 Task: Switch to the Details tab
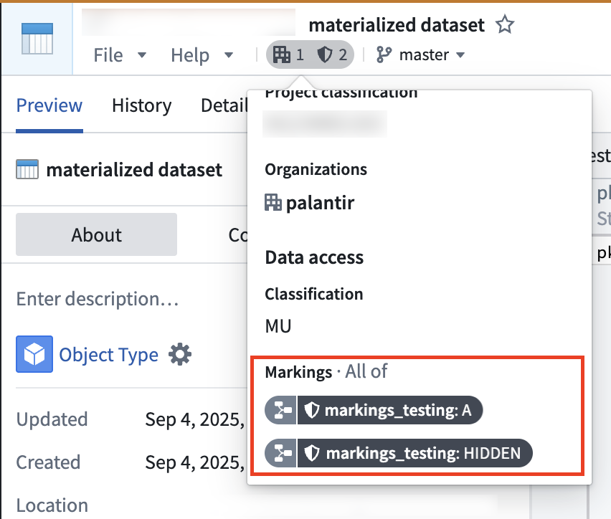[x=224, y=105]
